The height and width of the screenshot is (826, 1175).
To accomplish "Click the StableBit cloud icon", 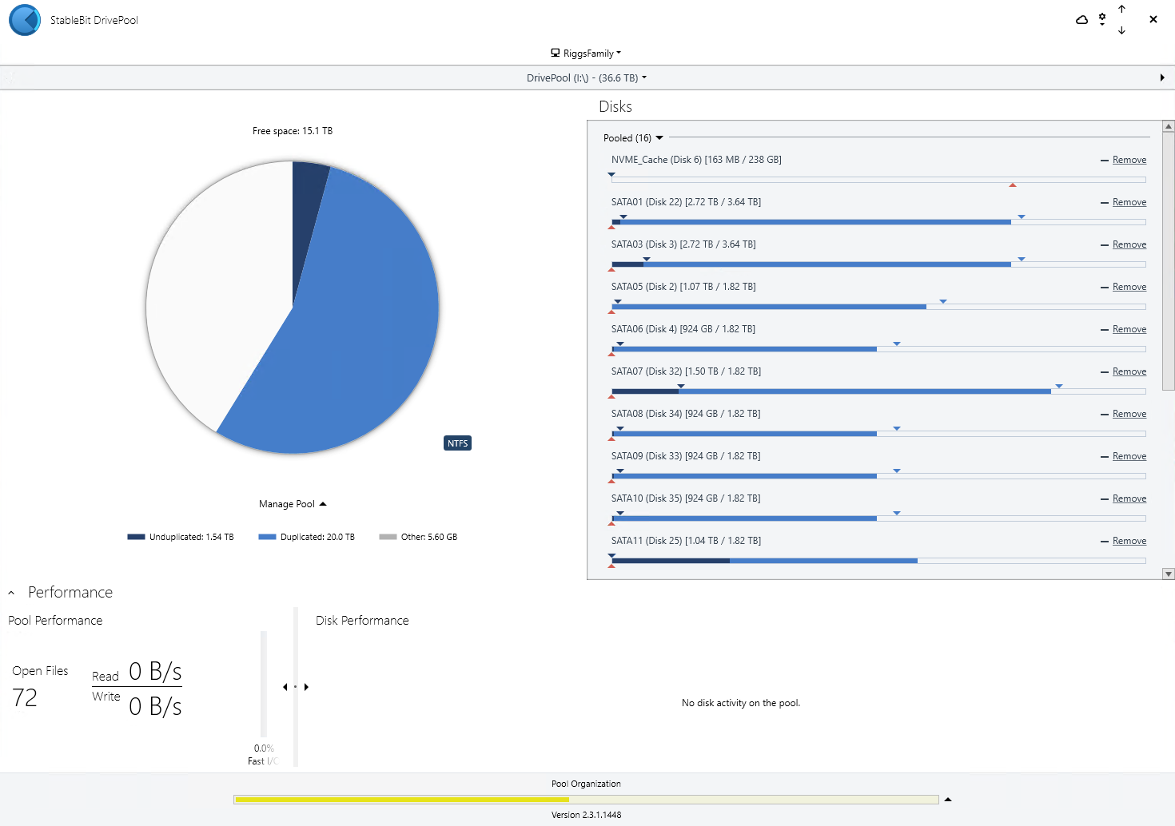I will [x=1081, y=20].
